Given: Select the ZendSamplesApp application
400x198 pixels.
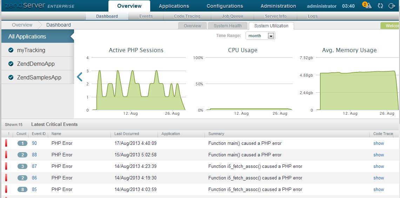Looking at the screenshot, I should [38, 77].
